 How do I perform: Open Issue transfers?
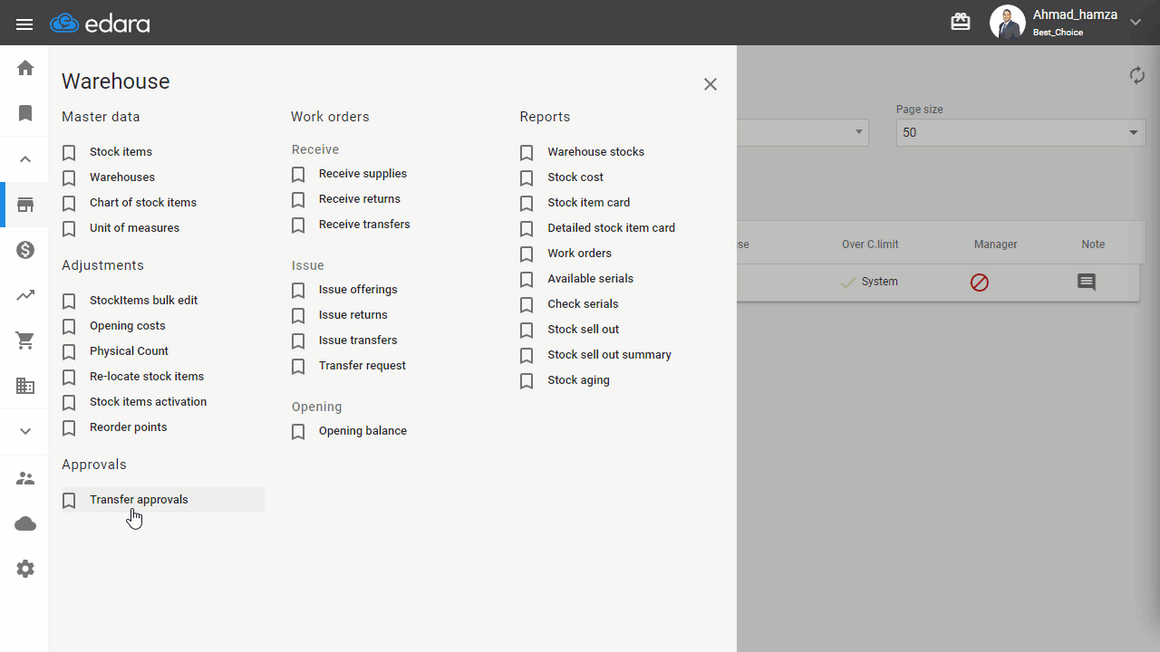[x=358, y=340]
